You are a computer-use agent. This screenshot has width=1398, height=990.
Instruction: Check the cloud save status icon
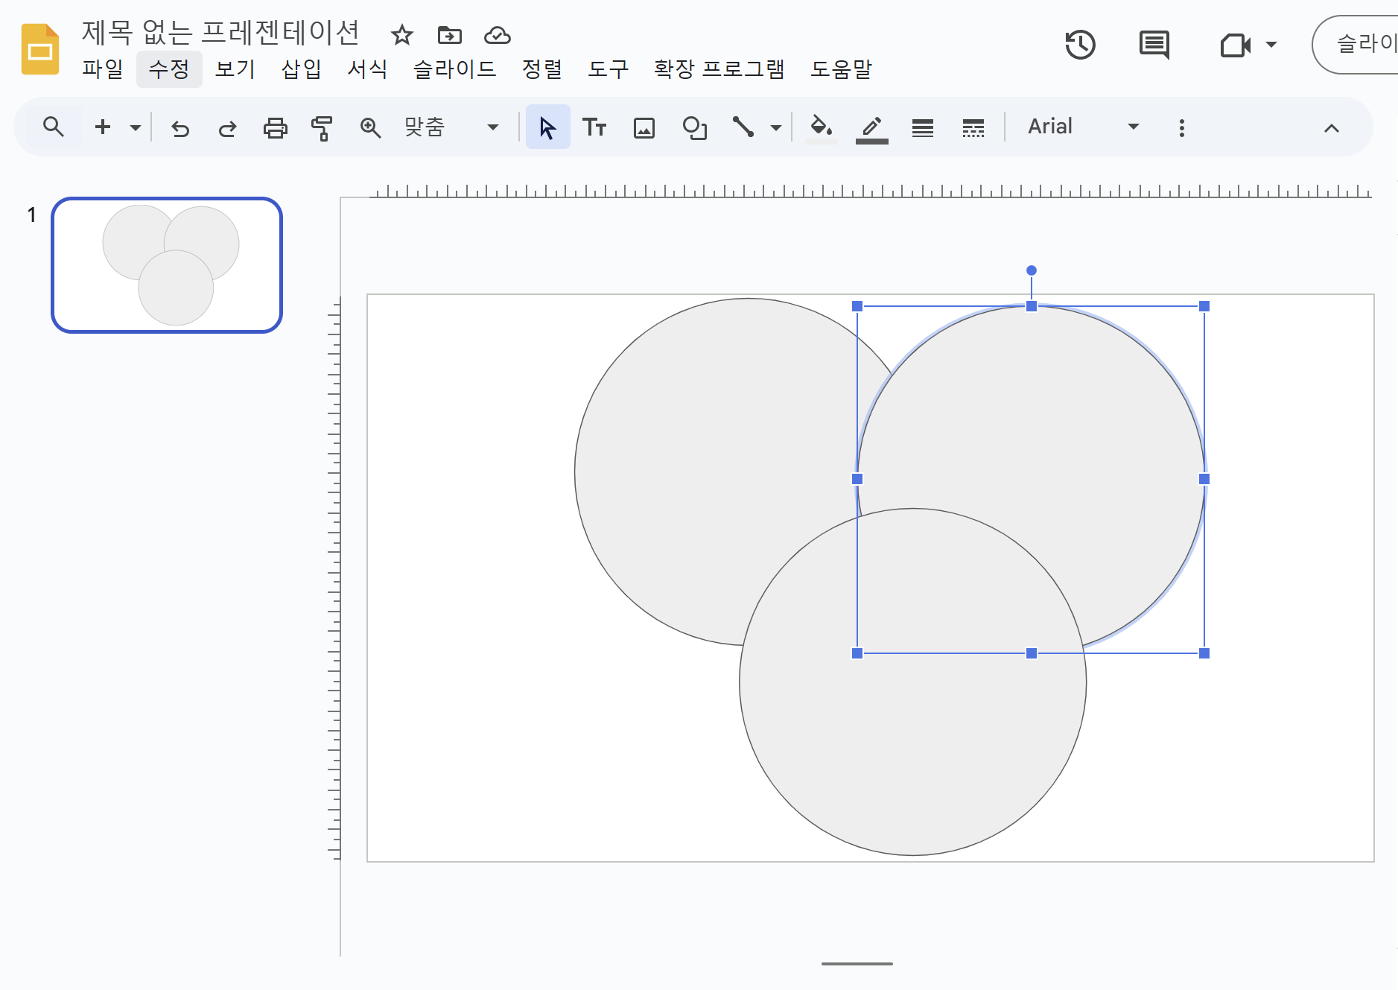[x=498, y=35]
